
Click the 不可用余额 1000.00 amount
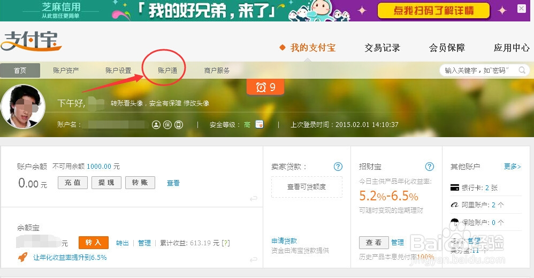(99, 167)
